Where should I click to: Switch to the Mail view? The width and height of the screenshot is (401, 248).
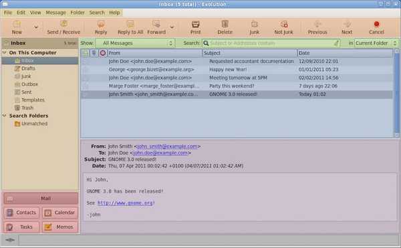(41, 199)
